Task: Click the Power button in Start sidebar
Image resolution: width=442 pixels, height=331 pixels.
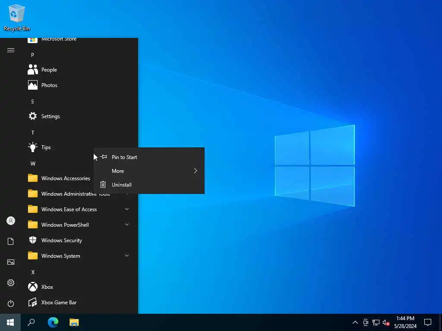Action: pos(11,303)
